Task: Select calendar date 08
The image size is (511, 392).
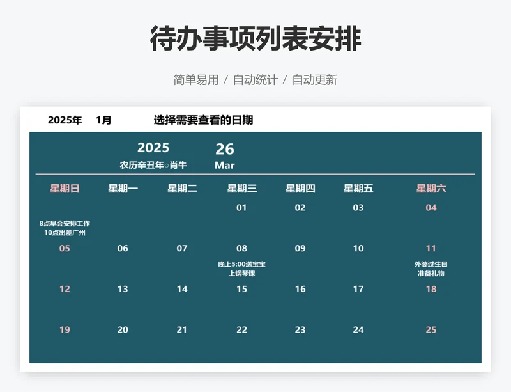Action: pos(242,248)
